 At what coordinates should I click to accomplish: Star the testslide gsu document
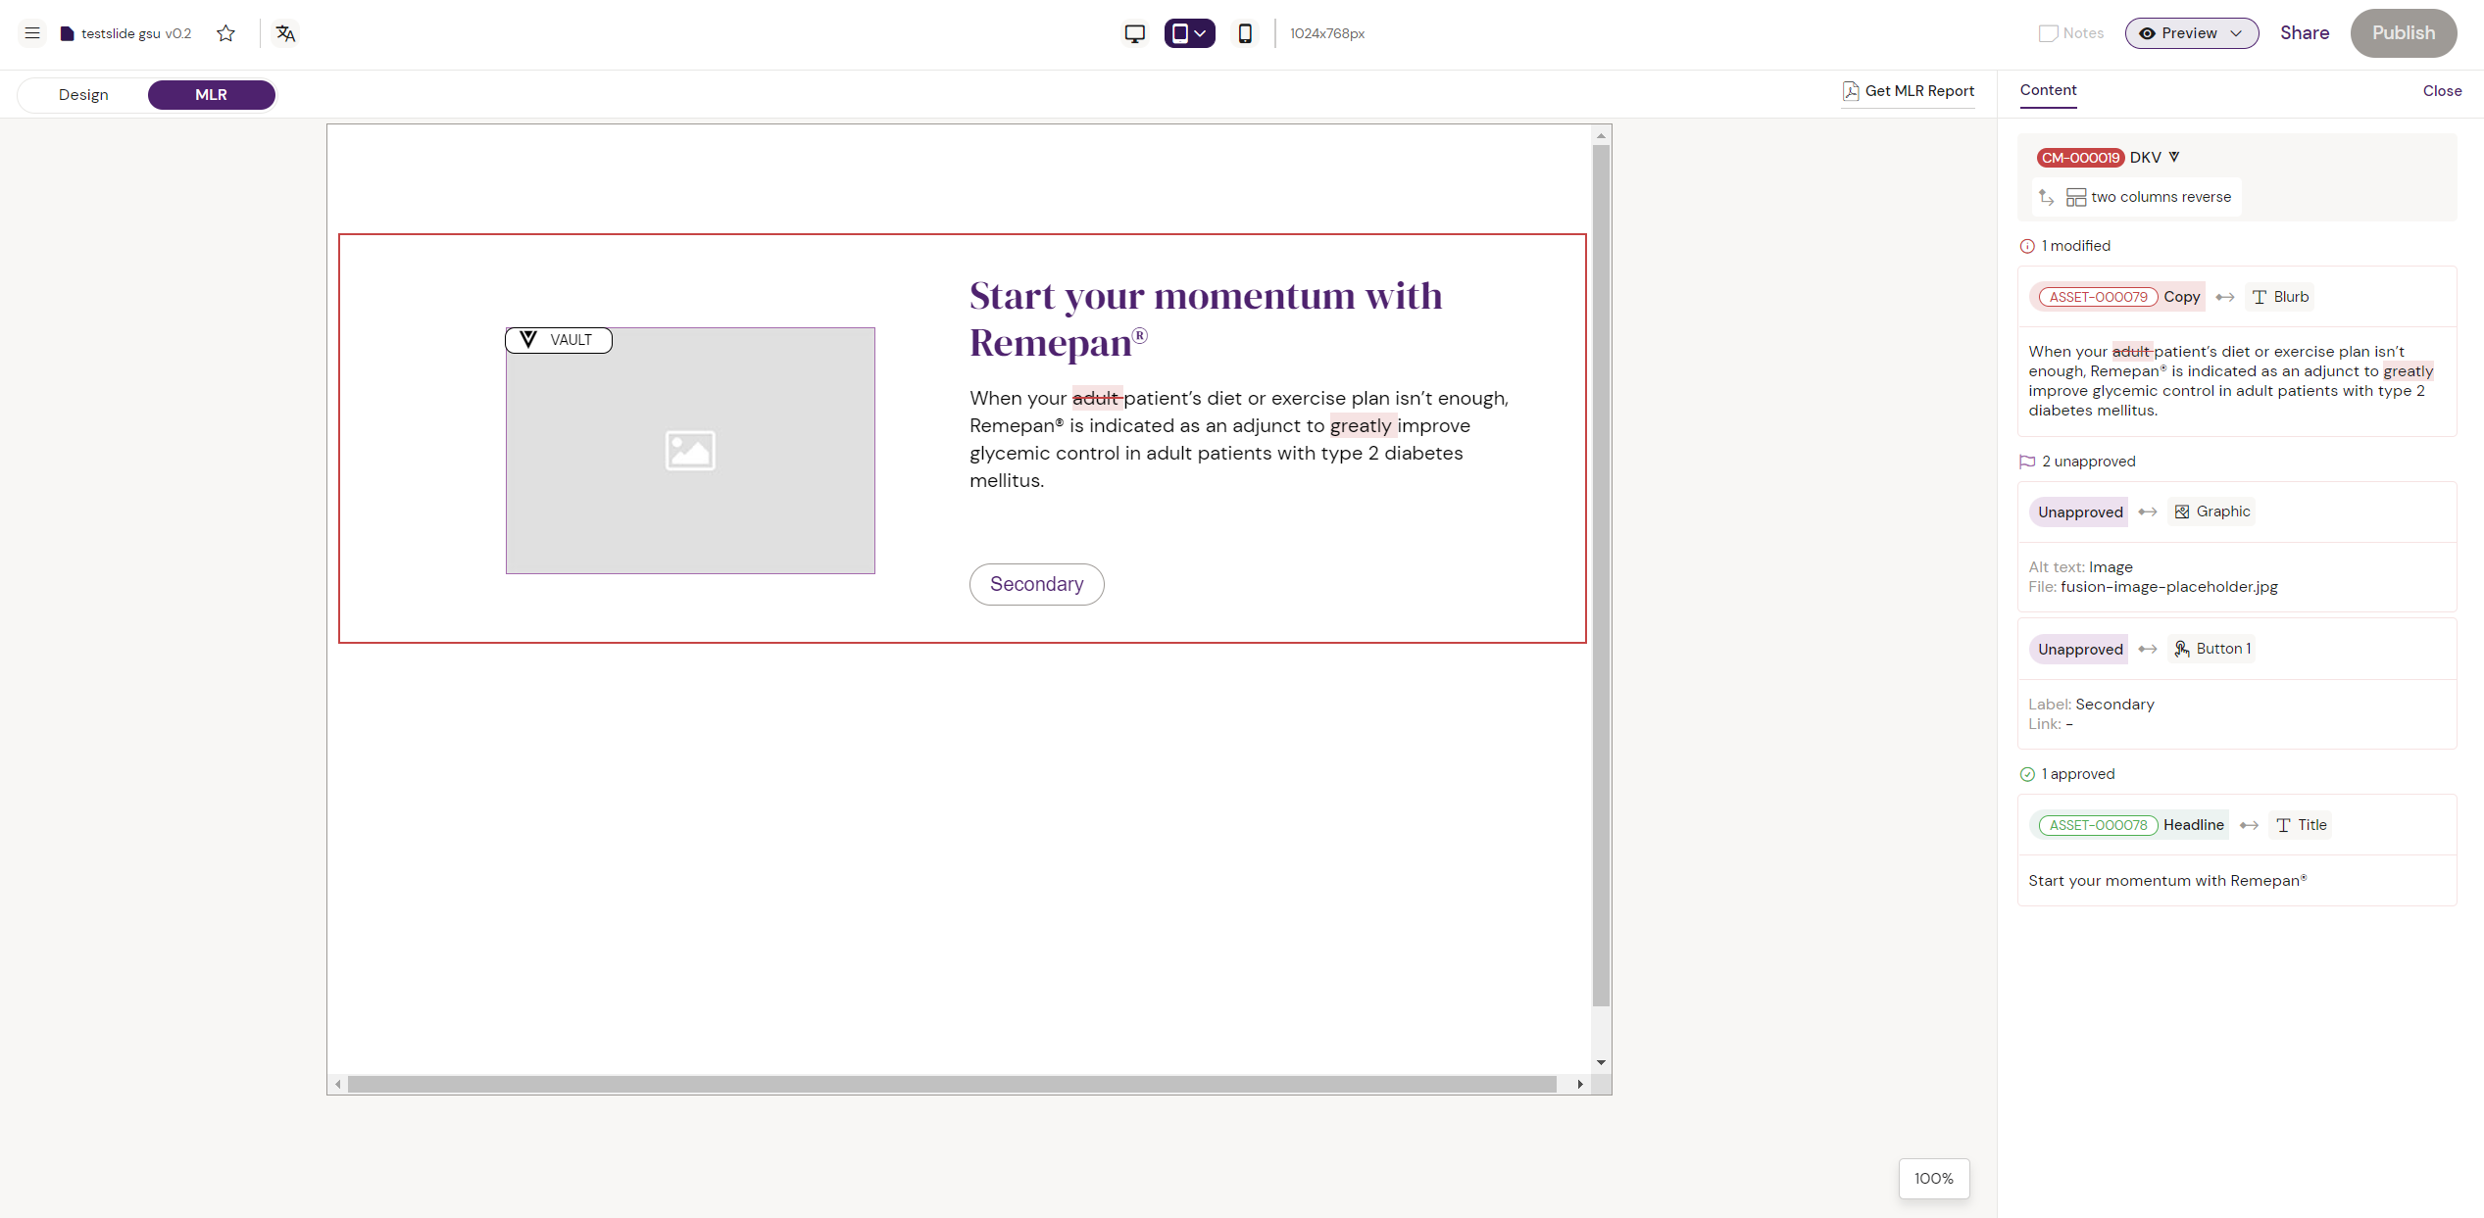click(x=226, y=33)
